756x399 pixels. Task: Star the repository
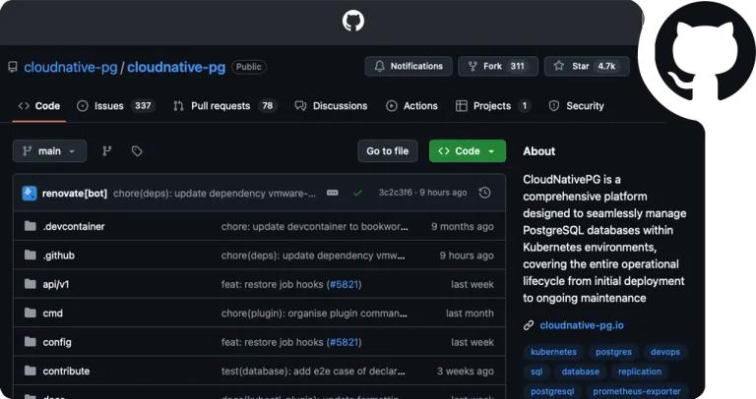click(587, 66)
